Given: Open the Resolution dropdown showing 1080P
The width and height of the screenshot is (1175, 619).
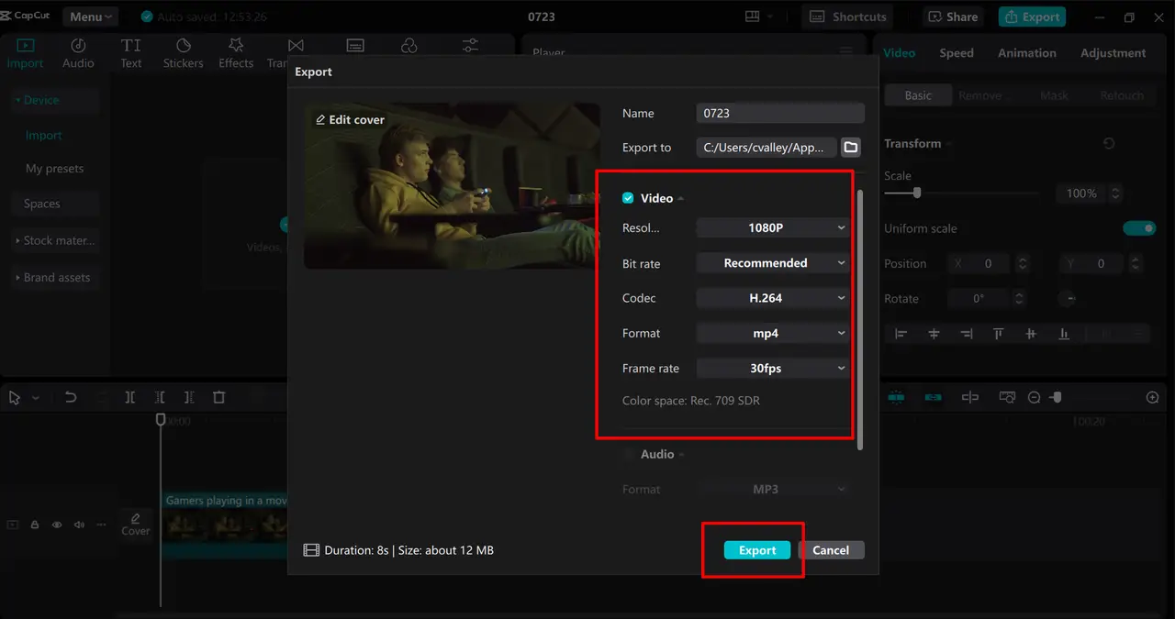Looking at the screenshot, I should [772, 227].
